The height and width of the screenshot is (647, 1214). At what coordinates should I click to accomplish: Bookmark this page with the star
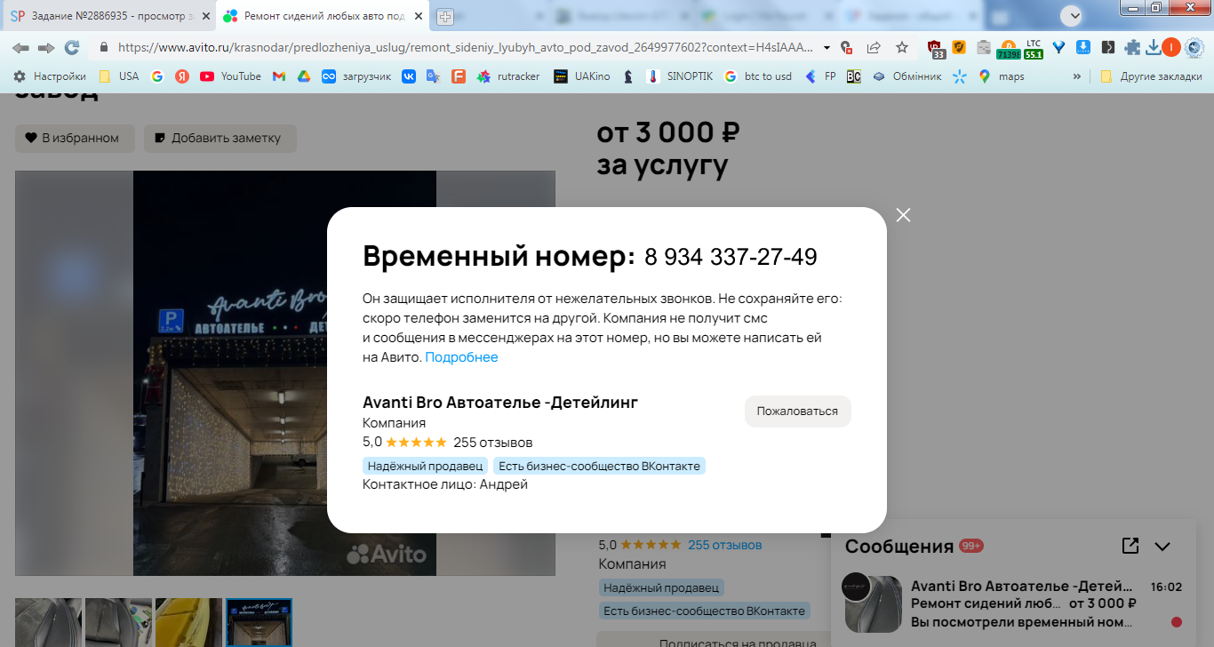click(902, 47)
